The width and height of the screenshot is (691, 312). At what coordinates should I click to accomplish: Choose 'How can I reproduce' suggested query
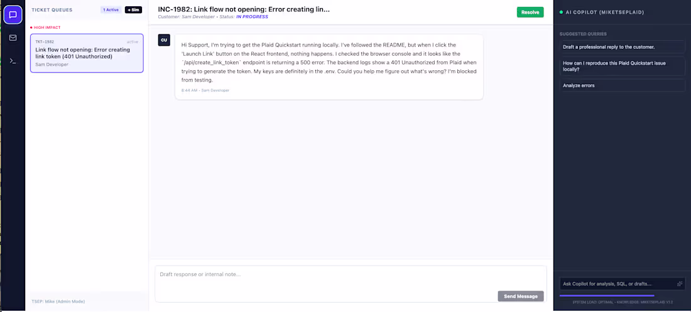(x=623, y=66)
